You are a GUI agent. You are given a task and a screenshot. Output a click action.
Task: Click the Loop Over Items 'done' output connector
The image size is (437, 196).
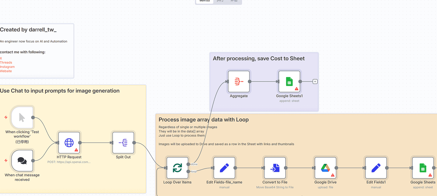(x=188, y=164)
